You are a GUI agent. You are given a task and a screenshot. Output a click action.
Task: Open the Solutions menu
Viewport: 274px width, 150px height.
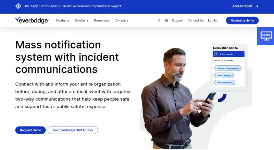point(82,20)
